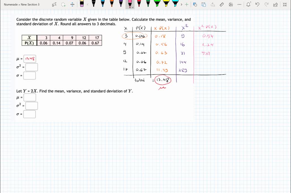The image size is (291, 193).
Task: Expand the hidden pens with right chevron
Action: (182, 4)
